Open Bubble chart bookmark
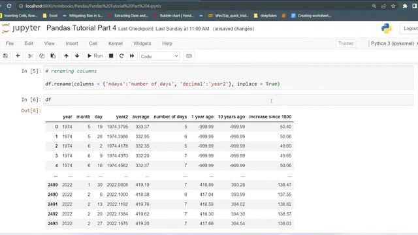This screenshot has width=418, height=235. pos(174,16)
